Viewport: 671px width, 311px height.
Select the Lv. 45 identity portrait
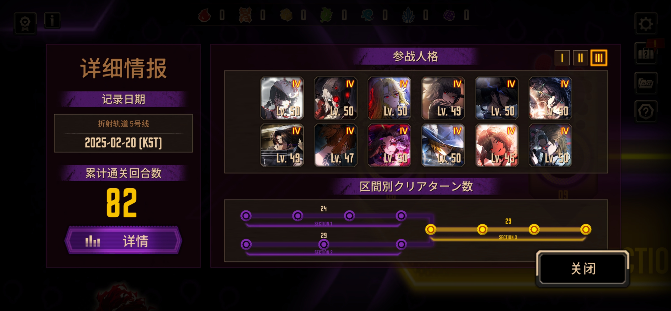click(497, 145)
